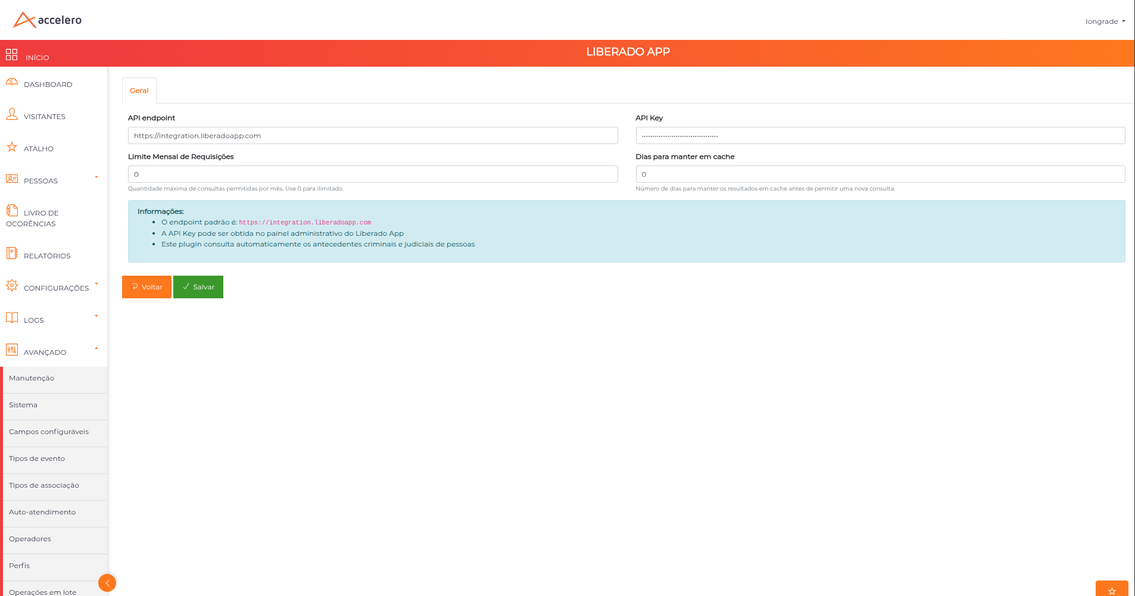Open the Dashboard gauge icon
This screenshot has height=596, width=1135.
[x=12, y=82]
